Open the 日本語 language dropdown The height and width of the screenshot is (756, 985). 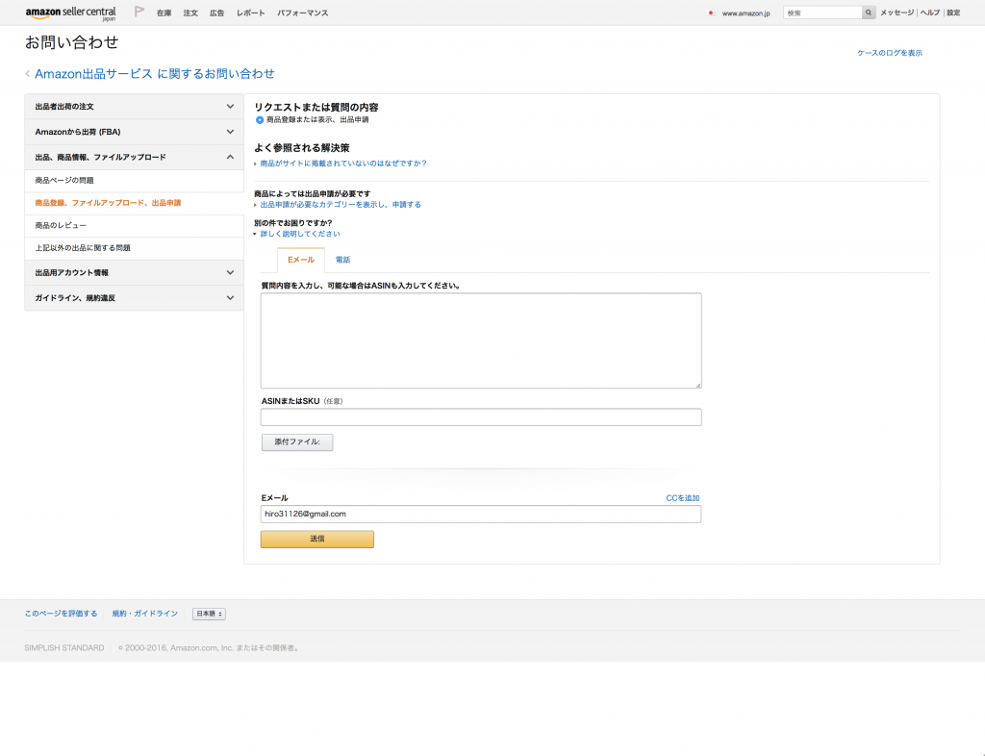[x=209, y=614]
